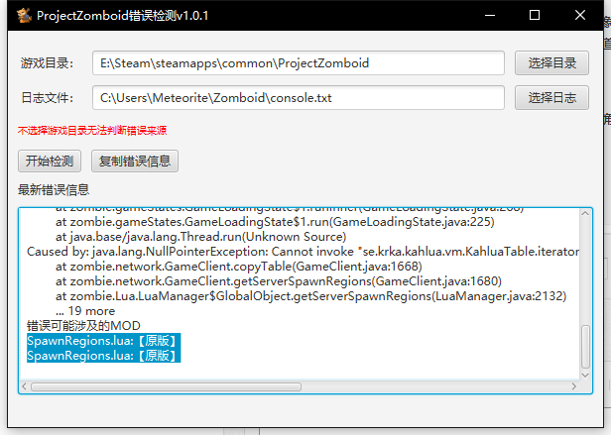The image size is (611, 435).
Task: Click the 最新错误信息 label
Action: pyautogui.click(x=54, y=190)
